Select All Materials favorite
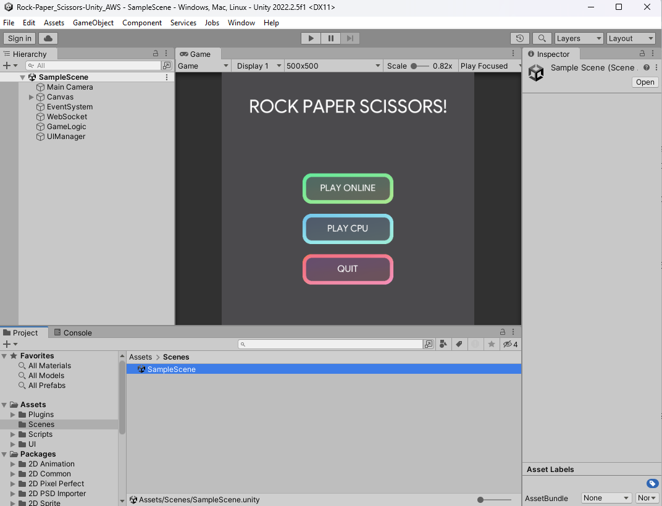This screenshot has height=506, width=662. (49, 366)
